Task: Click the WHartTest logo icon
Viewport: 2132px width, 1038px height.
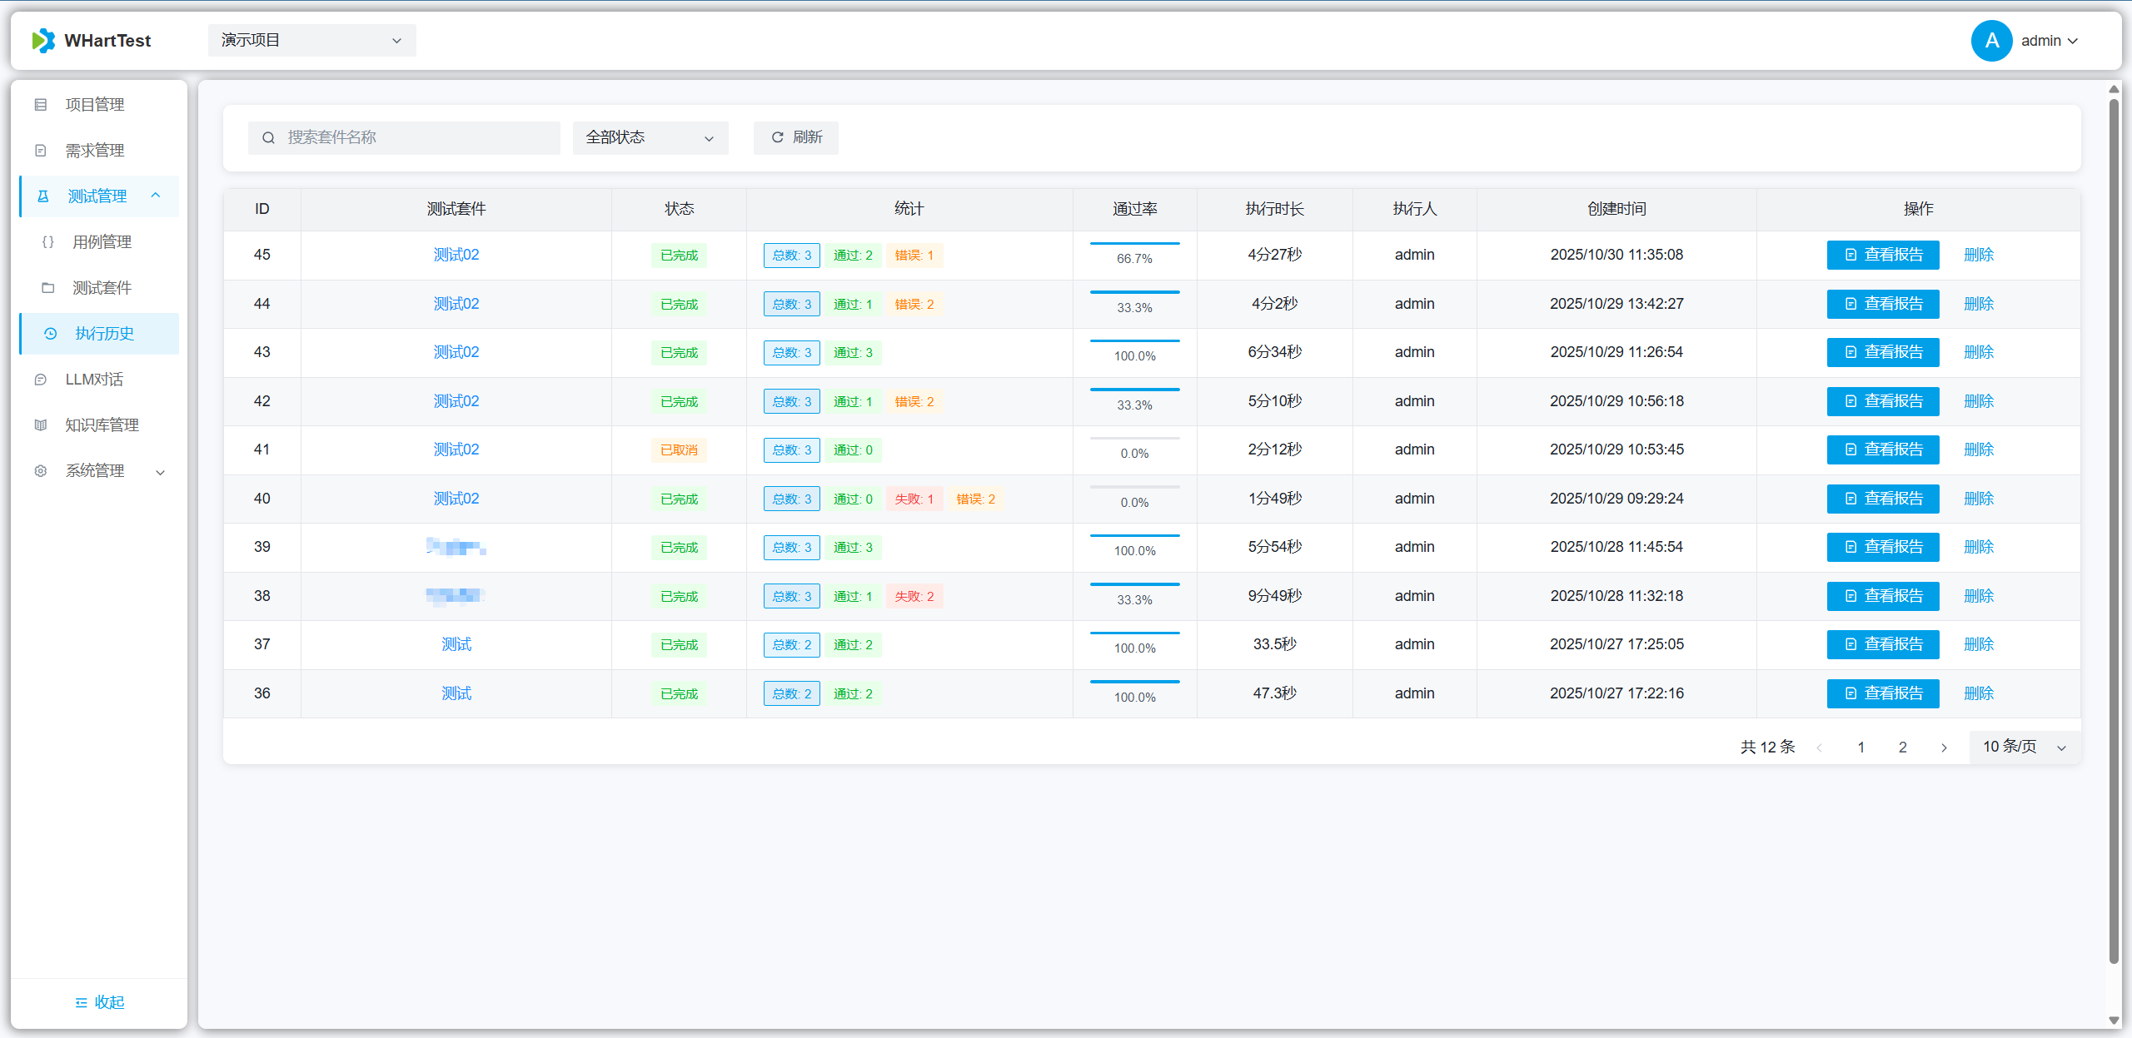Action: click(x=43, y=40)
